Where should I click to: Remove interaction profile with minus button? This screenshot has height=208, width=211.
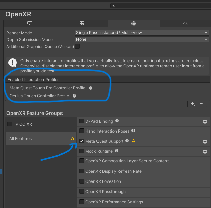tap(201, 104)
